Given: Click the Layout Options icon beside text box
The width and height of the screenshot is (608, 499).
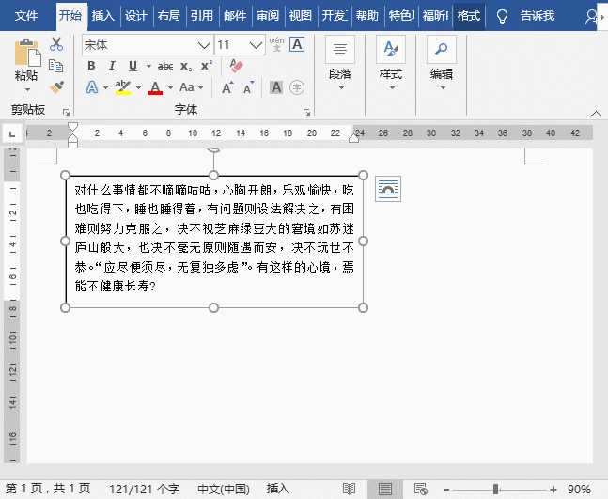Looking at the screenshot, I should click(387, 189).
